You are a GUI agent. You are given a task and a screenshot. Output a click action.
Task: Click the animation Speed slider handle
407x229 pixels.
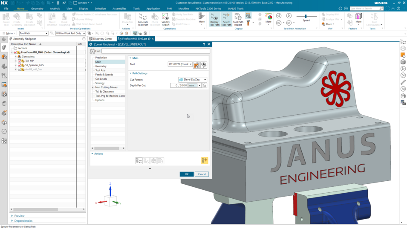[x=306, y=16]
